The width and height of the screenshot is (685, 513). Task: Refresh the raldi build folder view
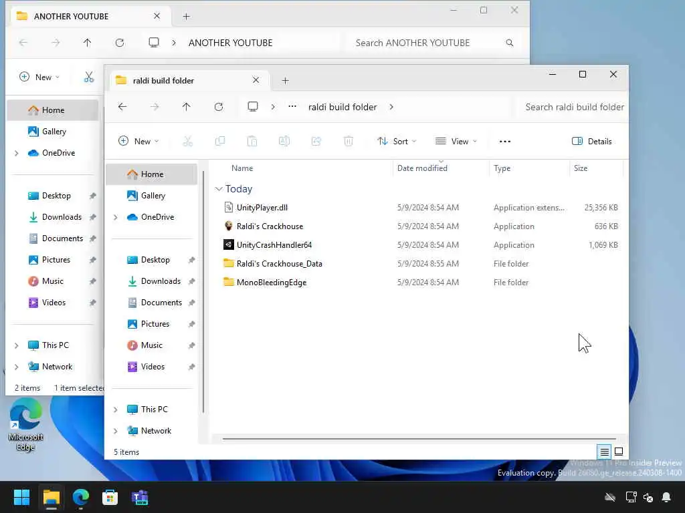pos(219,107)
